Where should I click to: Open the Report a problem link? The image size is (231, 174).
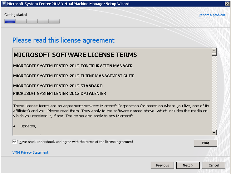pyautogui.click(x=212, y=15)
